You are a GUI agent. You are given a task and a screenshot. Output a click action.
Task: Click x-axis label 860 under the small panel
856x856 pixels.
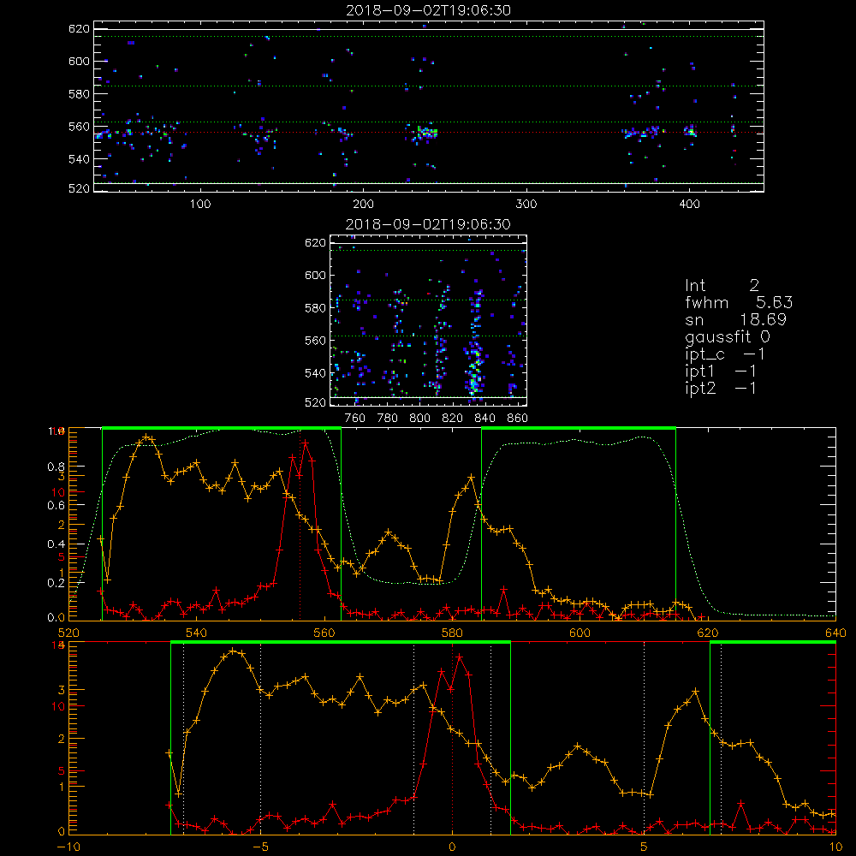(518, 419)
